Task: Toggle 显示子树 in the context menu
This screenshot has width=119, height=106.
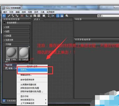Action: click(x=32, y=96)
